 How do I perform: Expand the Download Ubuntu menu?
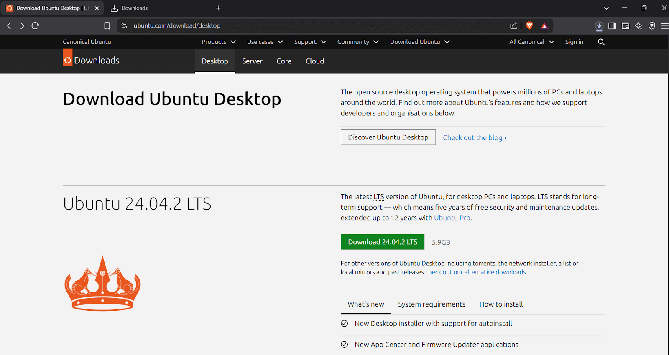coord(420,42)
